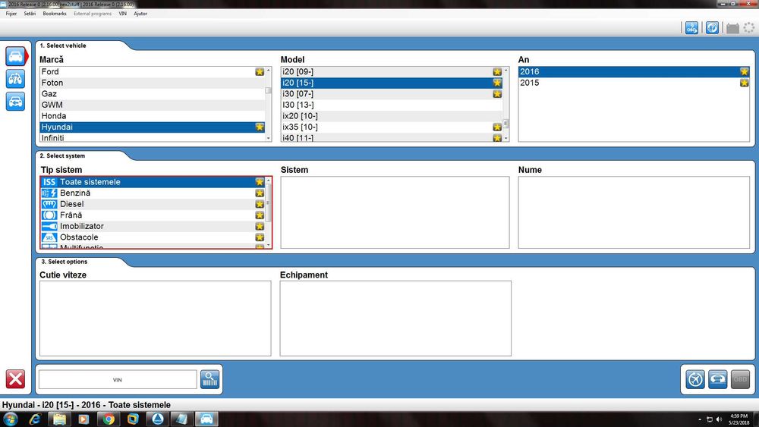The image size is (759, 427).
Task: Toggle favorite star for Hyundai
Action: [x=260, y=127]
